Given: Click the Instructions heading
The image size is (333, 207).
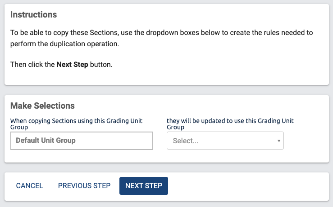Looking at the screenshot, I should click(34, 15).
